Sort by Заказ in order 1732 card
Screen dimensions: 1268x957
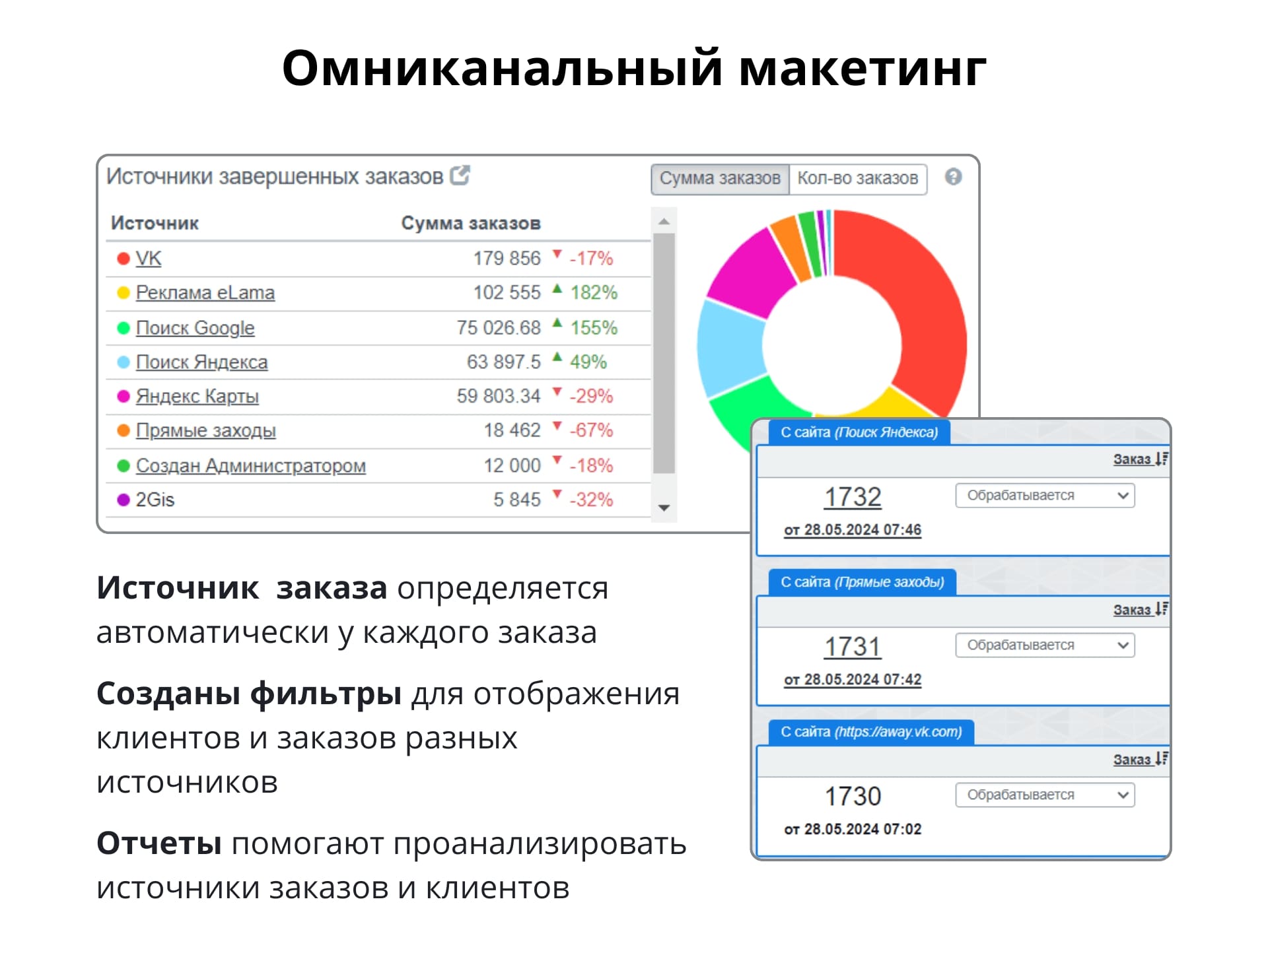pyautogui.click(x=1141, y=459)
